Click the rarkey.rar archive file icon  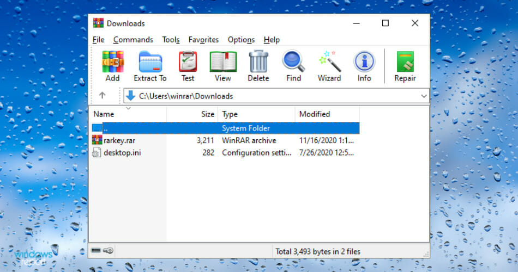coord(97,140)
